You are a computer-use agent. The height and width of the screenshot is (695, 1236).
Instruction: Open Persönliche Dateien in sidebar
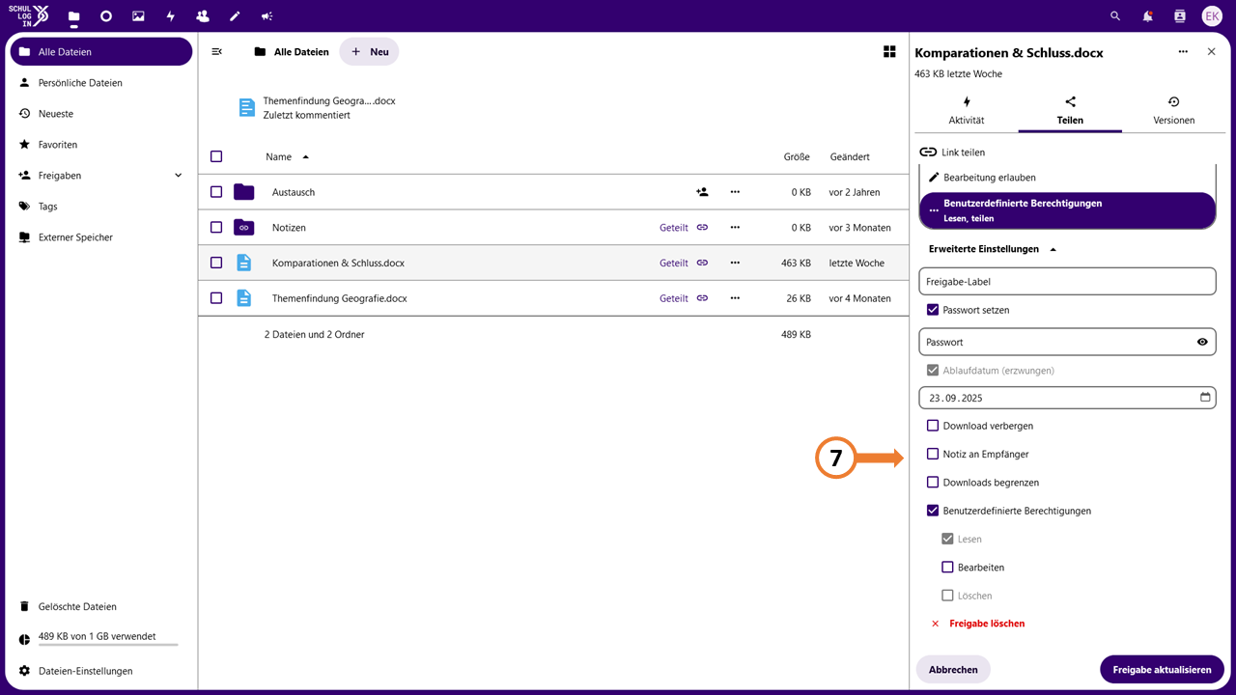(x=101, y=83)
